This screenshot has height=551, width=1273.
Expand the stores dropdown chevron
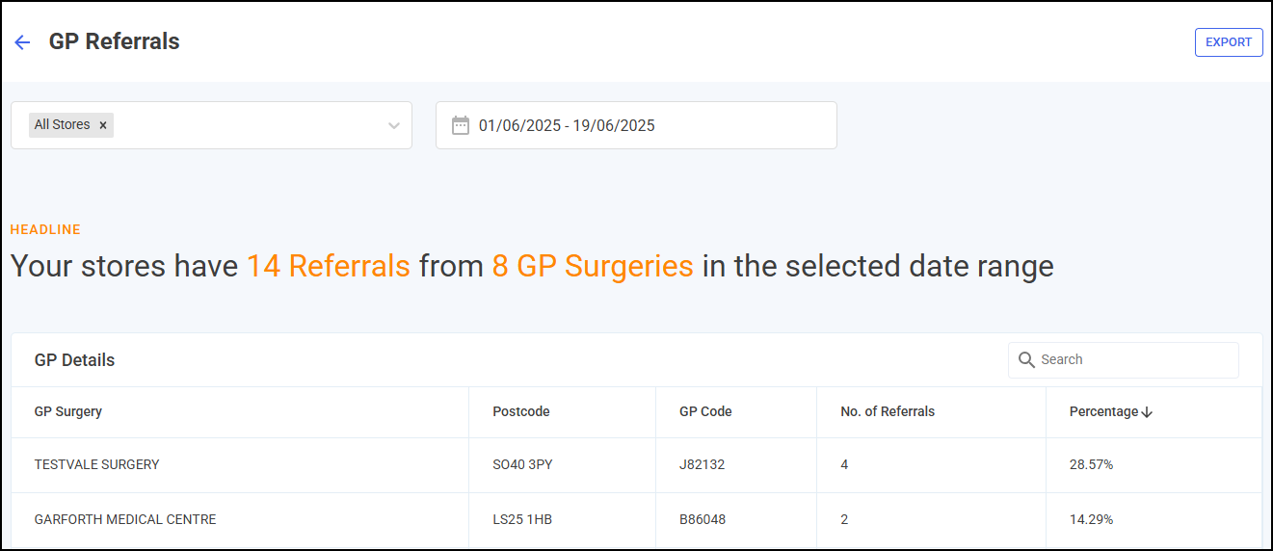(393, 125)
